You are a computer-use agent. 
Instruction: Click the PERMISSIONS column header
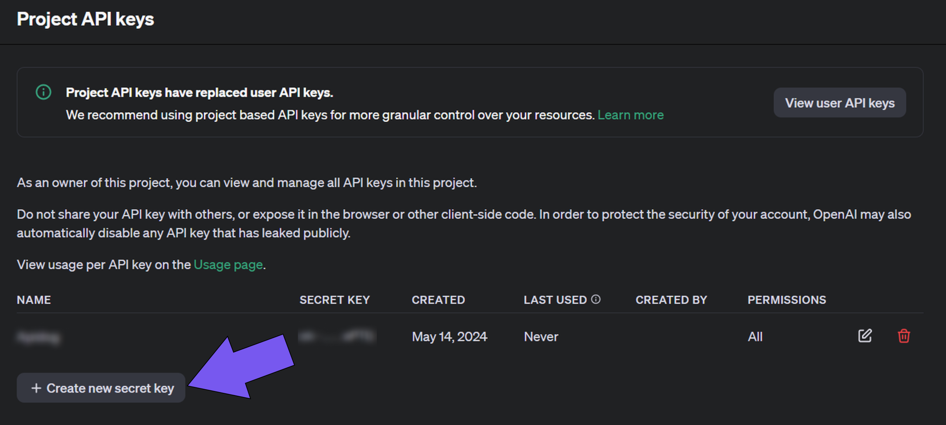(x=787, y=300)
